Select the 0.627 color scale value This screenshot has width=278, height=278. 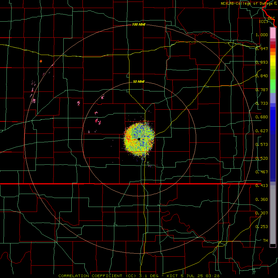262,131
